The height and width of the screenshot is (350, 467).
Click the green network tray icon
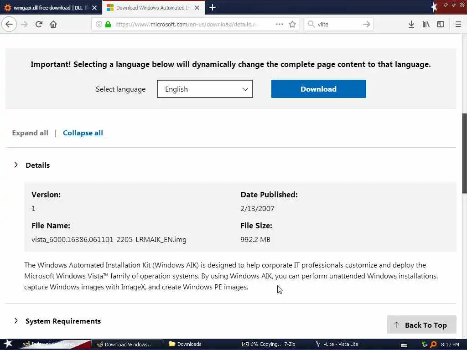425,345
